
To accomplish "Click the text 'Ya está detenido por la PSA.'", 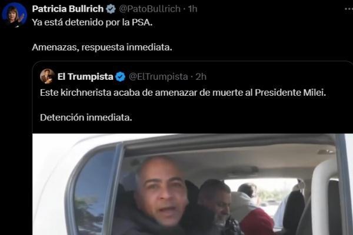I will (x=92, y=22).
